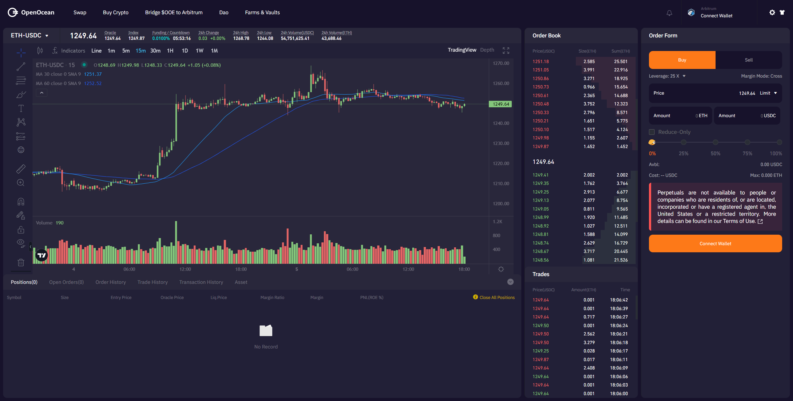Screen dimensions: 793x401
Task: Toggle lock all drawing tools
Action: [21, 230]
